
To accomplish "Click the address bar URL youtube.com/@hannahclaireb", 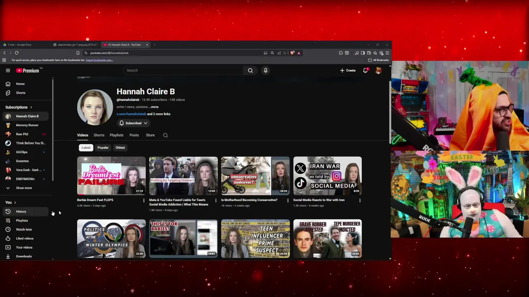I will point(110,53).
